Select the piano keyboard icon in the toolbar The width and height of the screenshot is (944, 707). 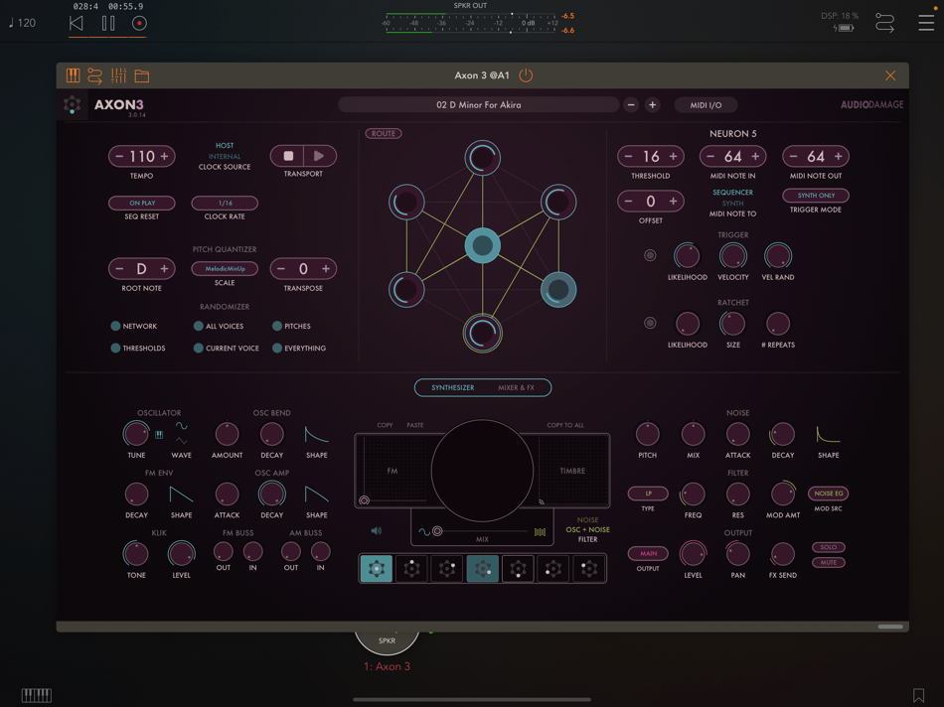click(74, 75)
